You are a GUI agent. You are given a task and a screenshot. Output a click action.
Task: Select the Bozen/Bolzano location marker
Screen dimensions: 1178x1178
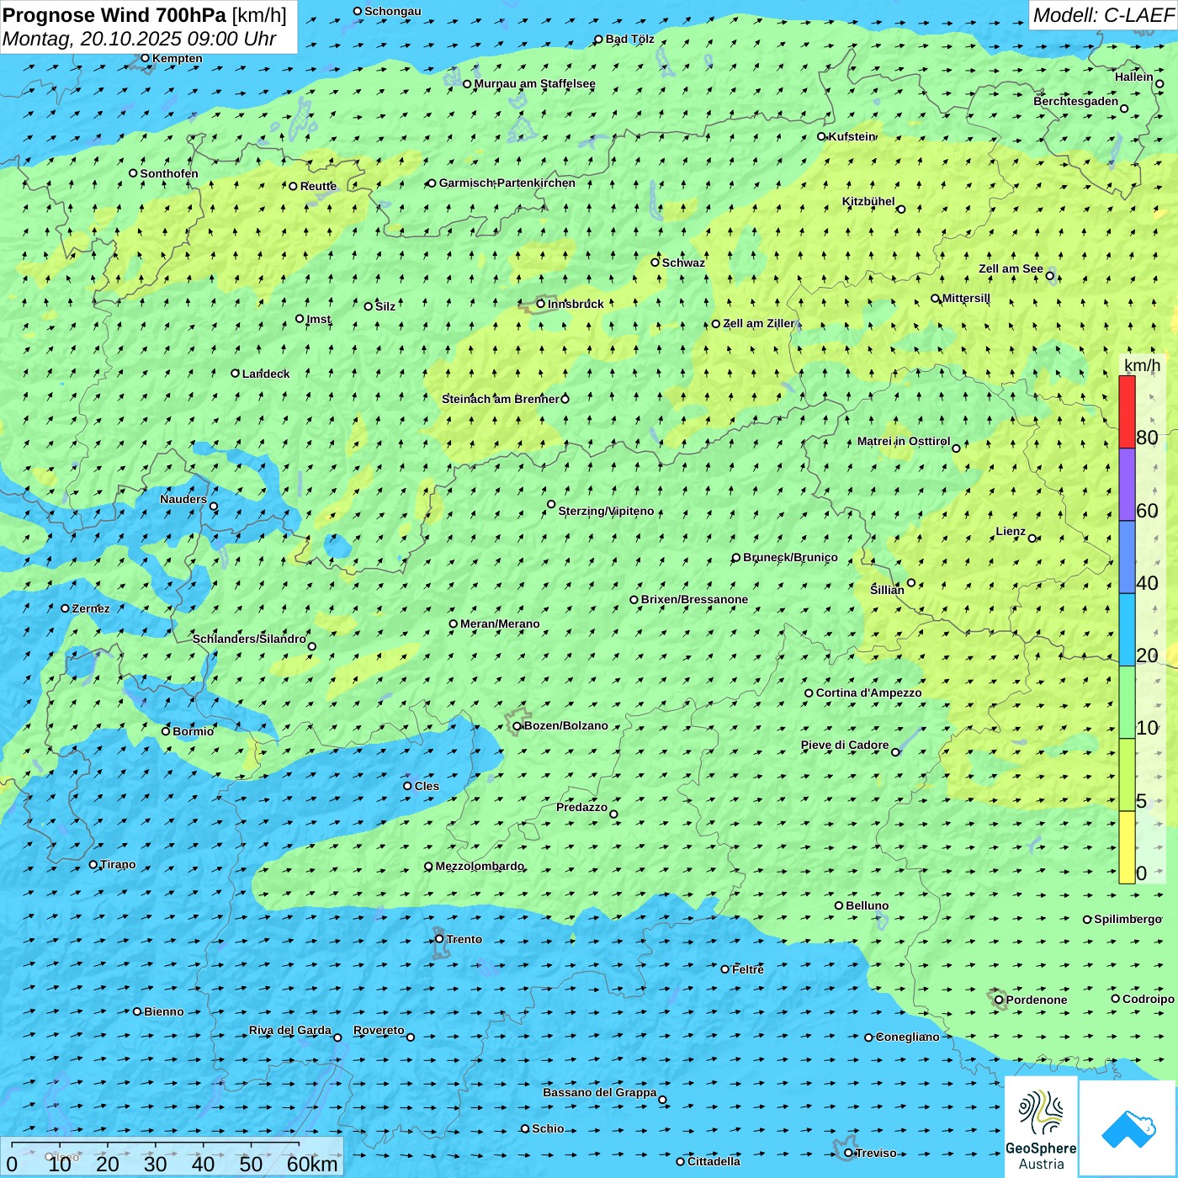[517, 726]
